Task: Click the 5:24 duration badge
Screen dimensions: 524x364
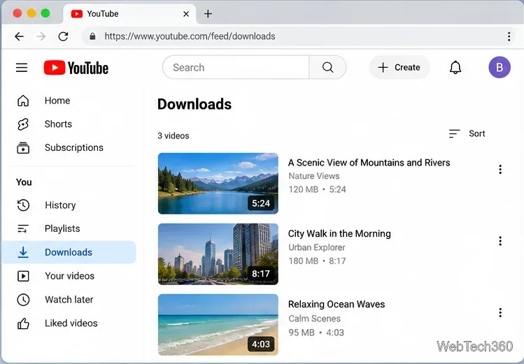Action: (261, 203)
